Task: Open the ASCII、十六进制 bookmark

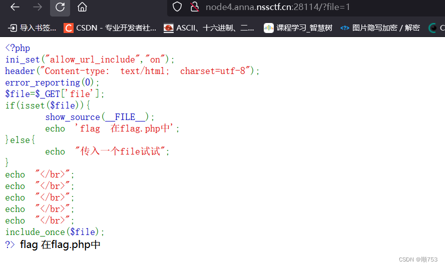Action: (209, 28)
